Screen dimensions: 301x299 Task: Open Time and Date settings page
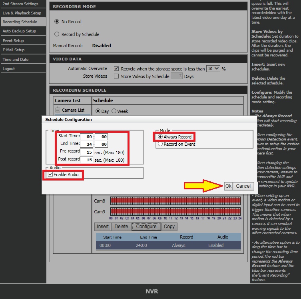pos(16,59)
